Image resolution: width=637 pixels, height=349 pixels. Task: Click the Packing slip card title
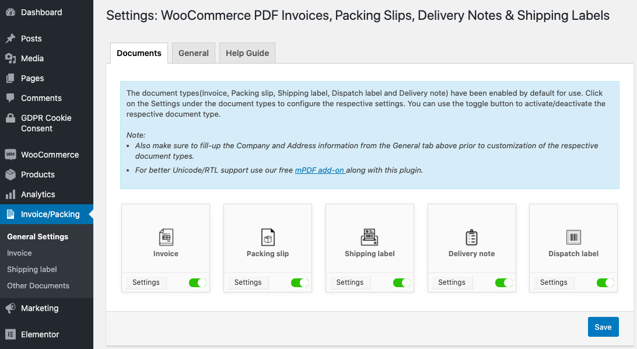coord(268,253)
